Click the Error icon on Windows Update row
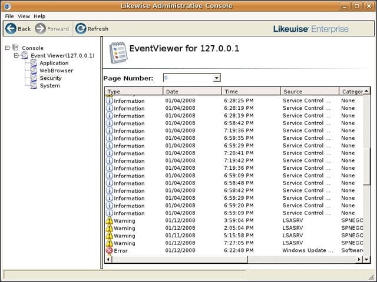Screen dimensions: 377x282 (109, 251)
